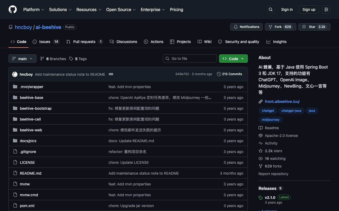Click the tag icon beside v2.1.0 release

(261, 198)
